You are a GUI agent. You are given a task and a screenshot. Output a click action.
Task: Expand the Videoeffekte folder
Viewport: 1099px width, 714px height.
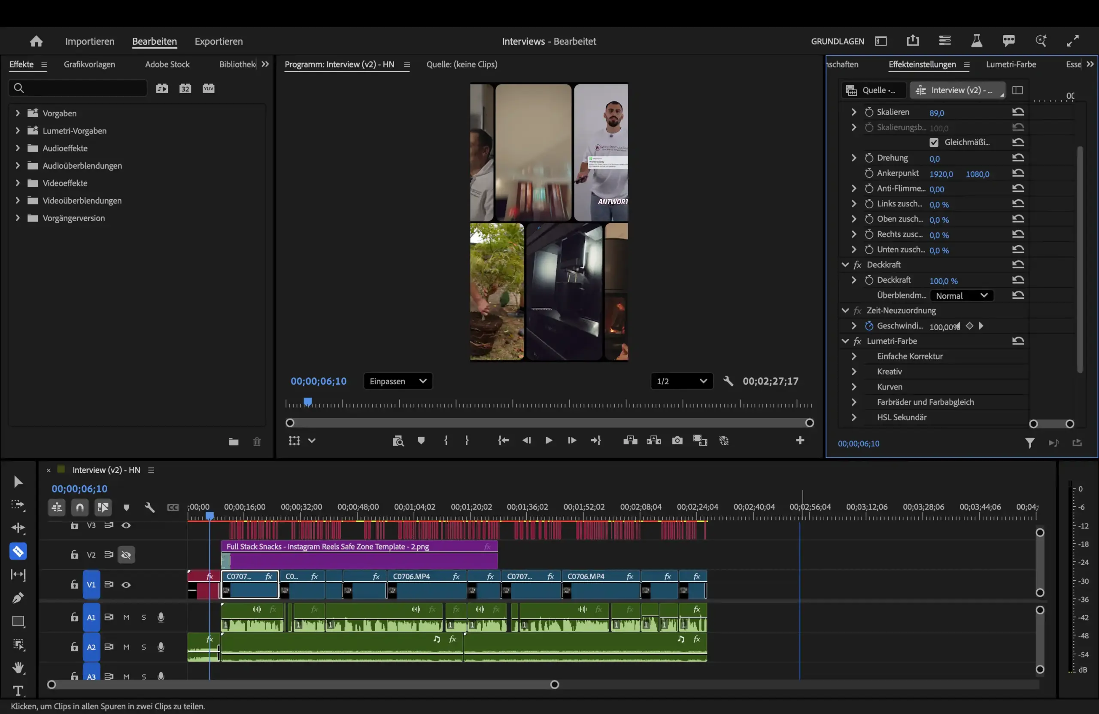pyautogui.click(x=18, y=183)
